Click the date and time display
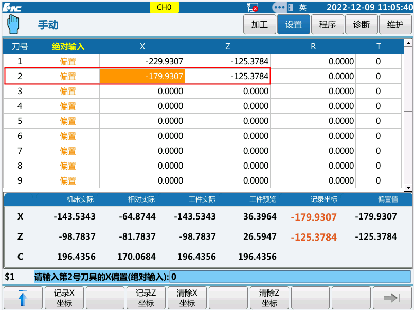The height and width of the screenshot is (310, 414). 370,7
